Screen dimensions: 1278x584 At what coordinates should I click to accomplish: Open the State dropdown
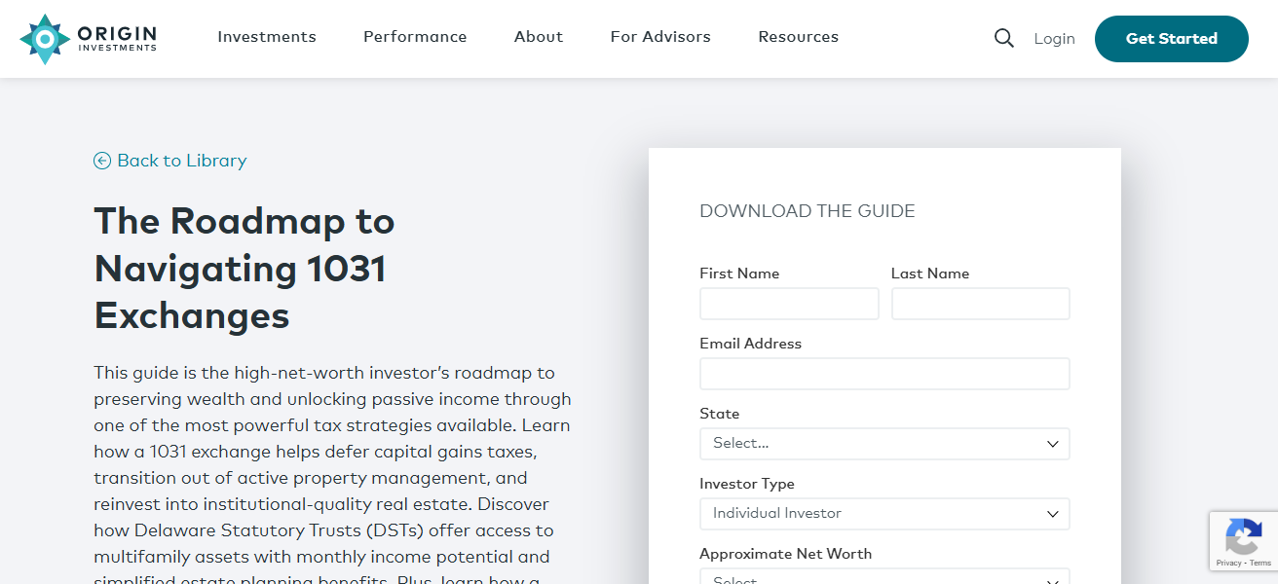(883, 443)
